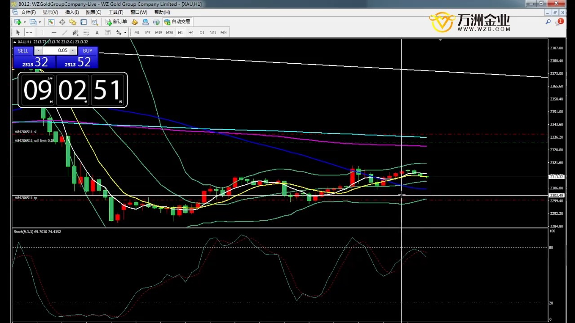Switch to M1 timeframe

point(137,32)
